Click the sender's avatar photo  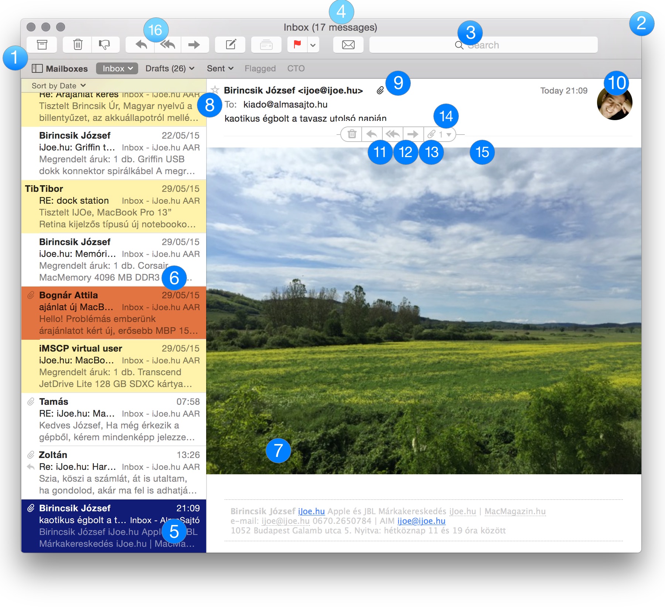[614, 102]
